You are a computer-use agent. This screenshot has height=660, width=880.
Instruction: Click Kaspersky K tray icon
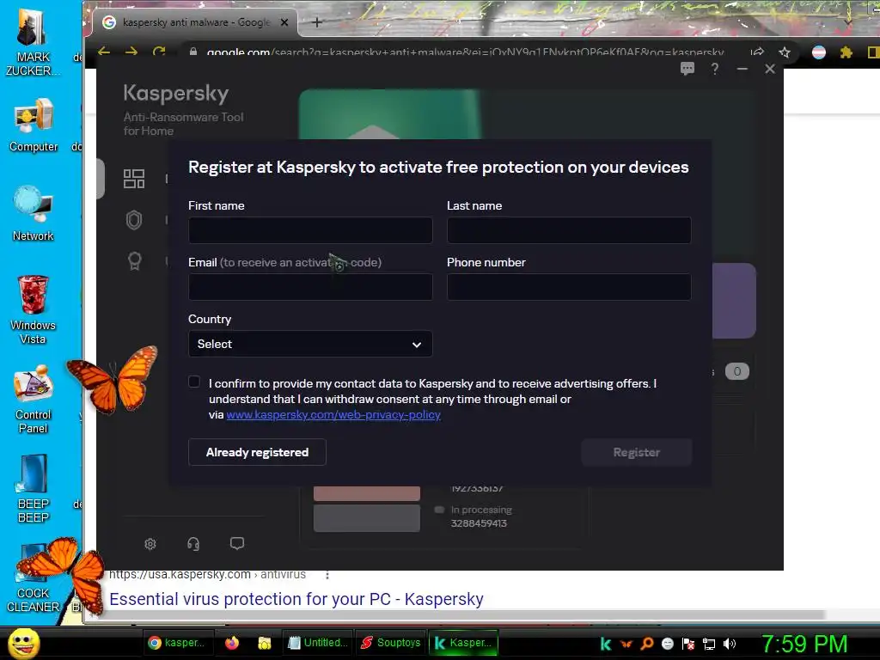(606, 644)
